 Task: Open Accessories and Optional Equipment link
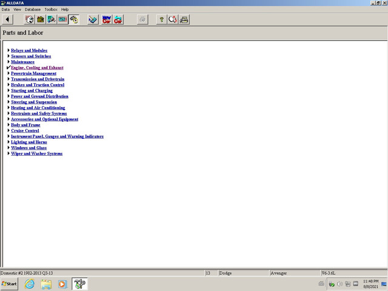coord(44,119)
